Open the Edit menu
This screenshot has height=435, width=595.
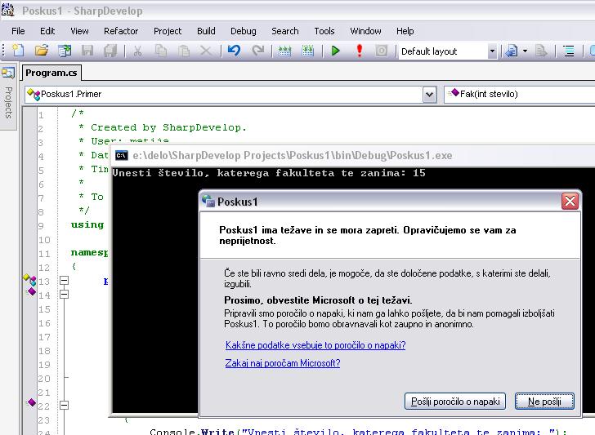pyautogui.click(x=47, y=31)
